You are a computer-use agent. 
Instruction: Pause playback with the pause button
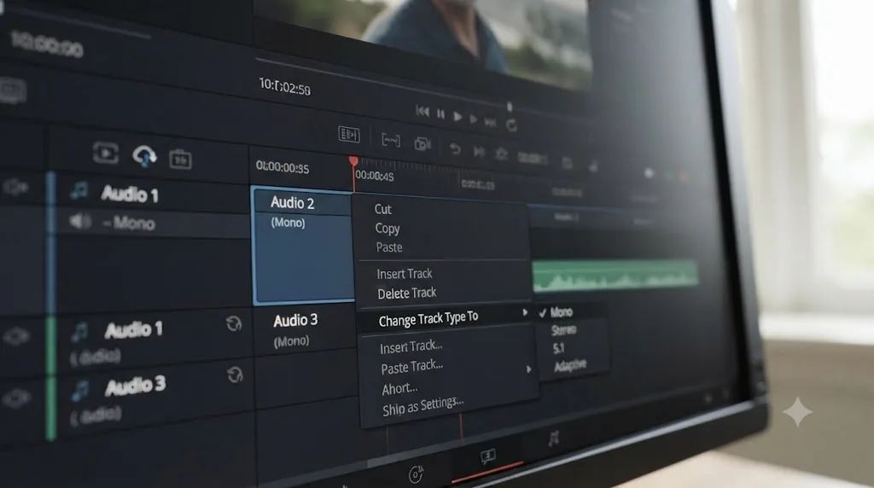click(x=440, y=114)
